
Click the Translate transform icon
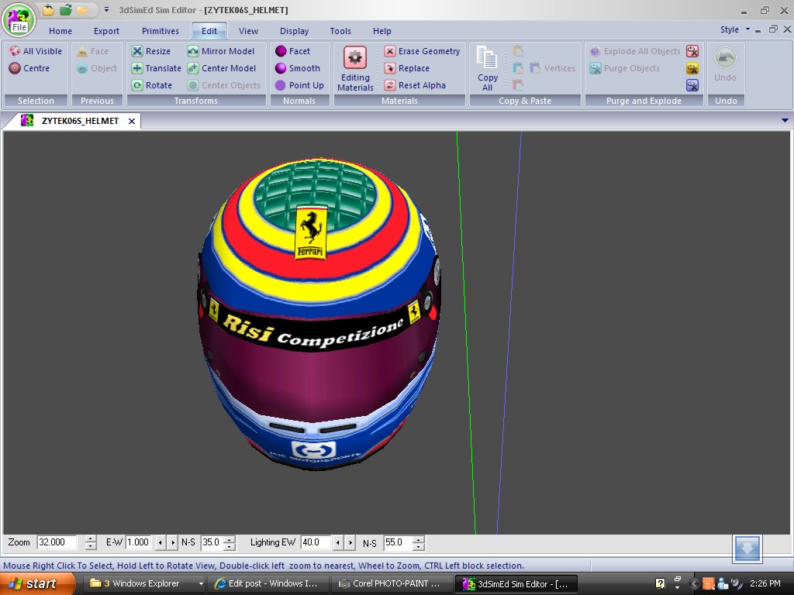137,68
